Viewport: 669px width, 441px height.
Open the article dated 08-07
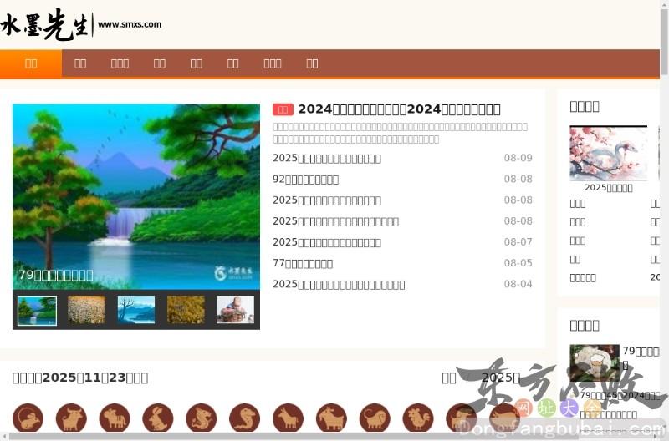[x=327, y=242]
